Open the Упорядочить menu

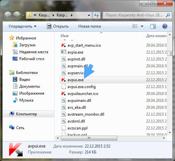(22, 26)
